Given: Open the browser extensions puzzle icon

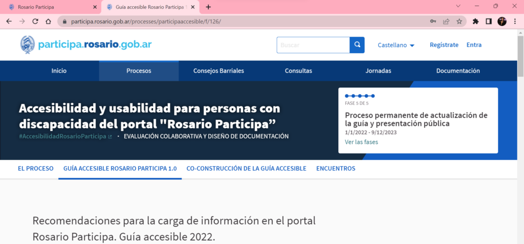Looking at the screenshot, I should point(475,21).
